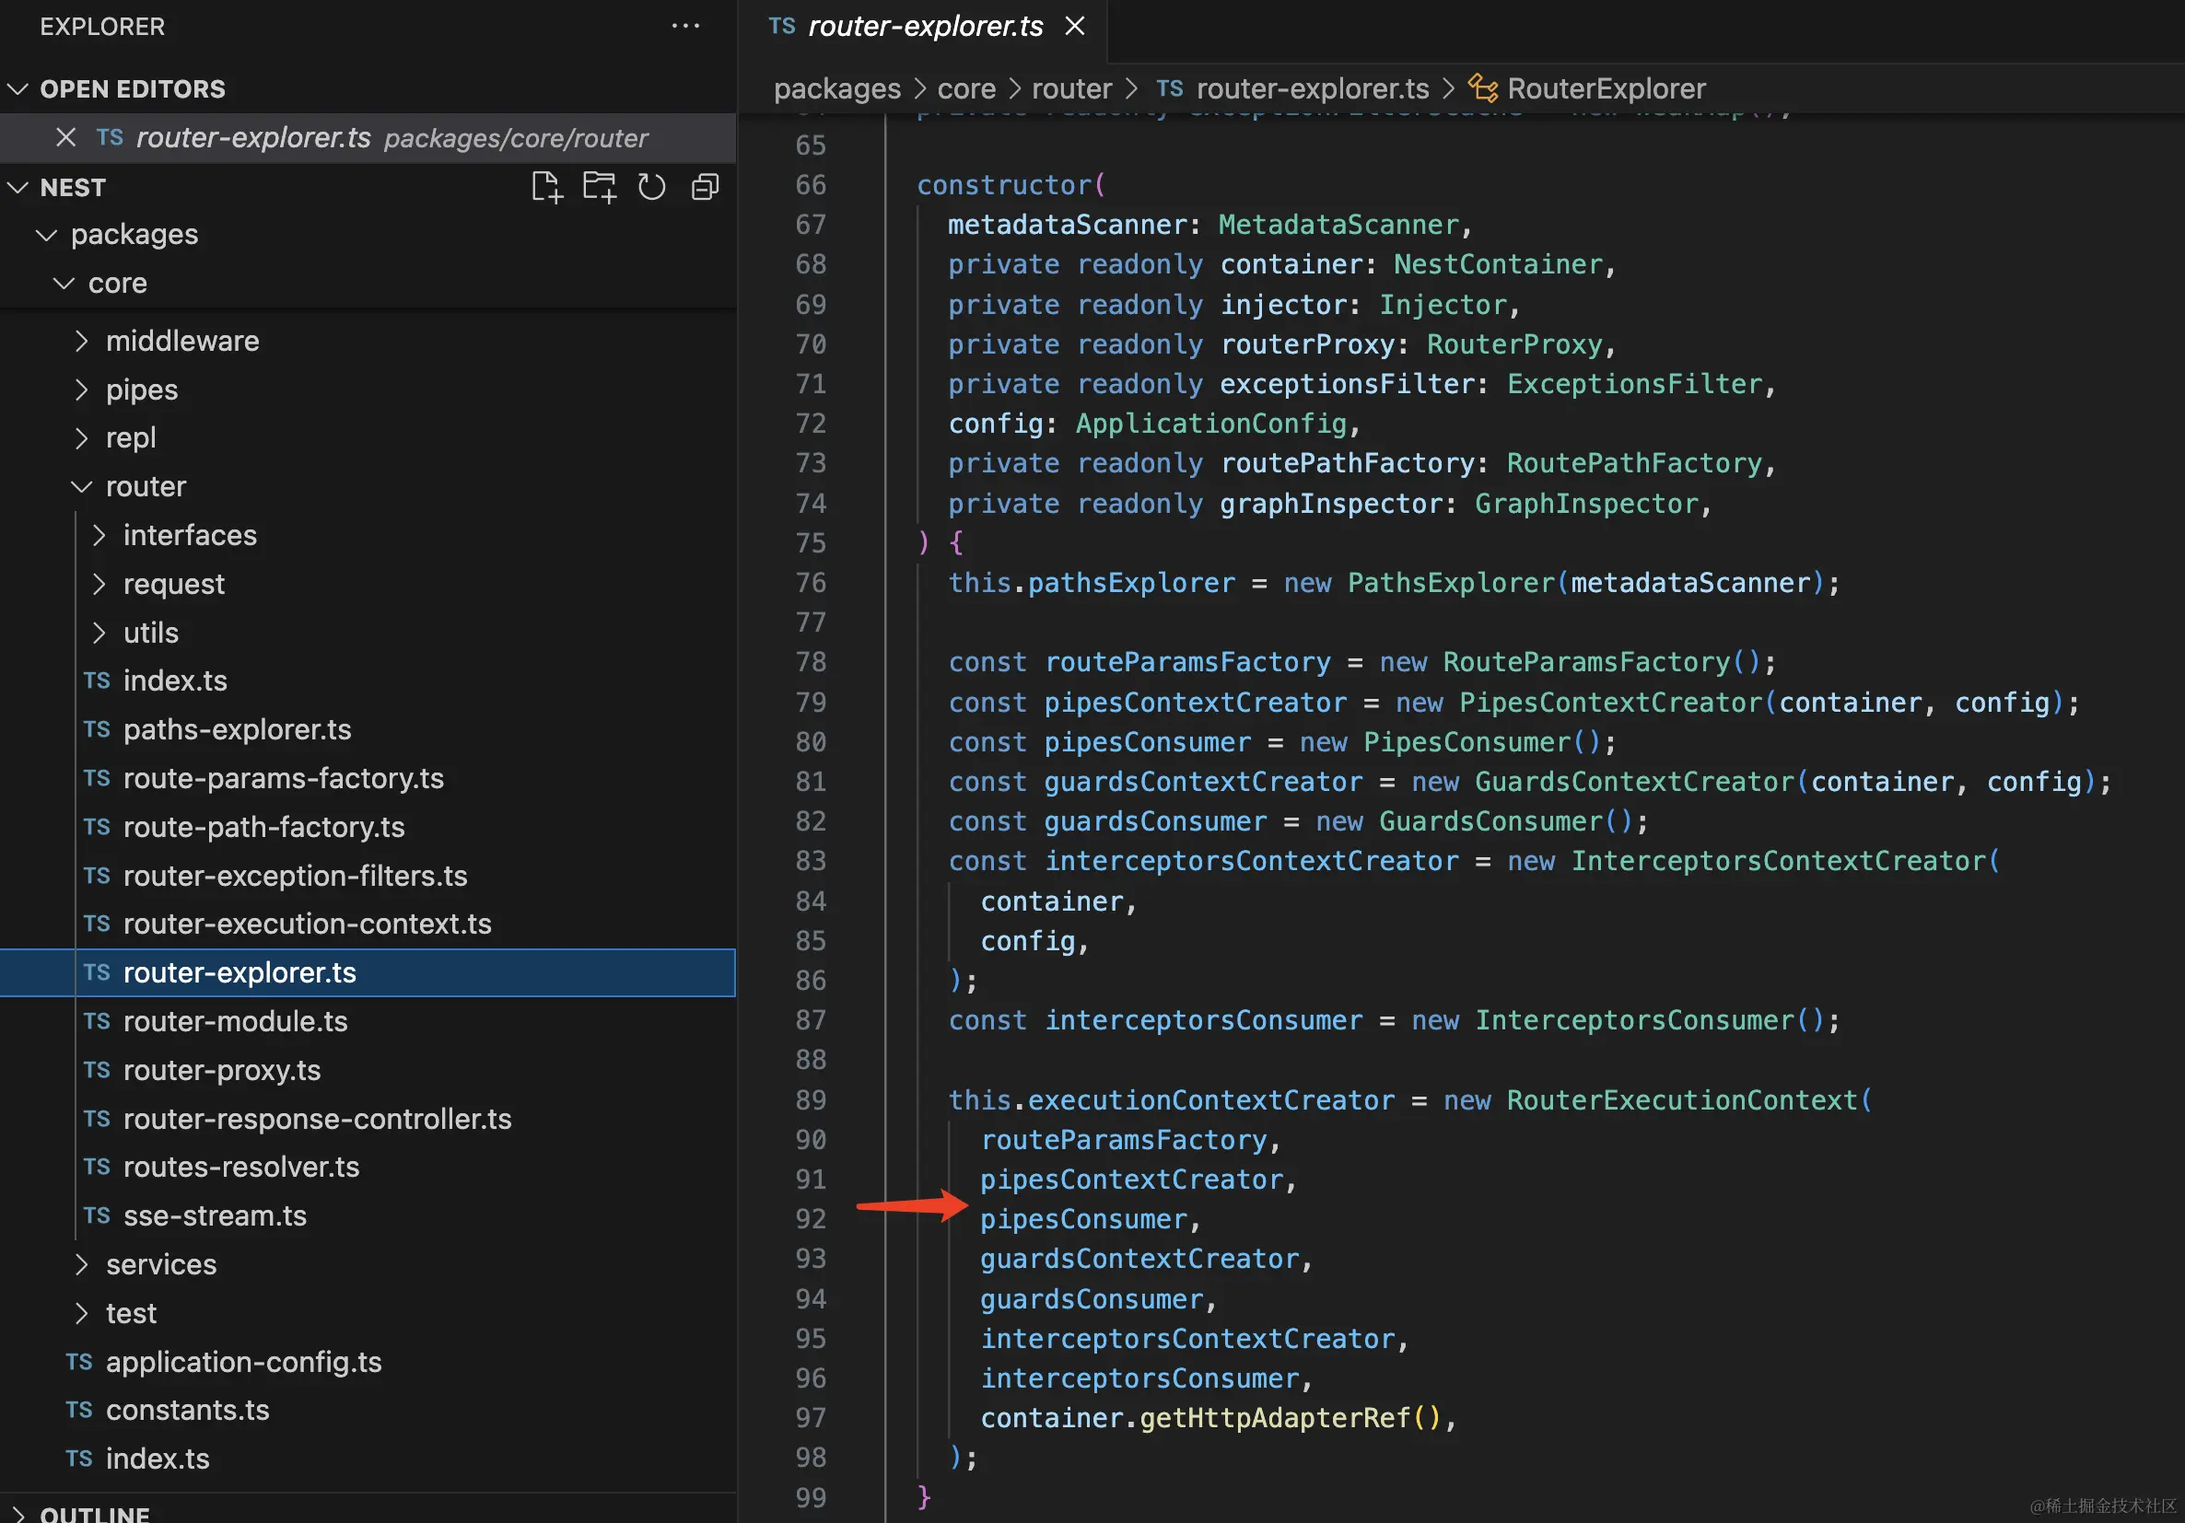Open router-exception-filters.ts file
Viewport: 2185px width, 1523px height.
[x=295, y=875]
